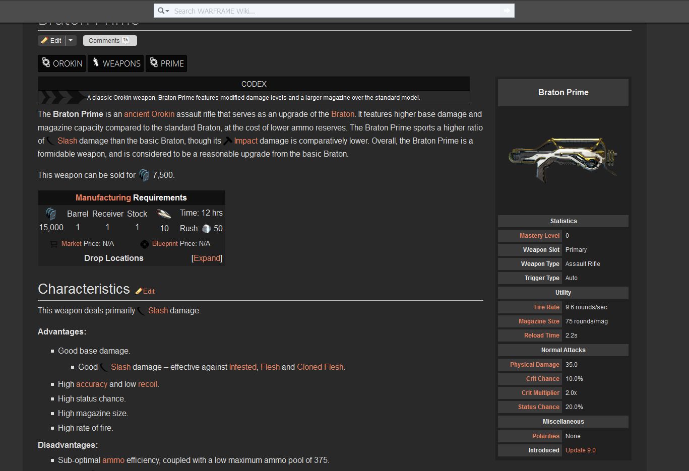The height and width of the screenshot is (471, 689).
Task: Open the Manufacturing link
Action: pos(103,197)
